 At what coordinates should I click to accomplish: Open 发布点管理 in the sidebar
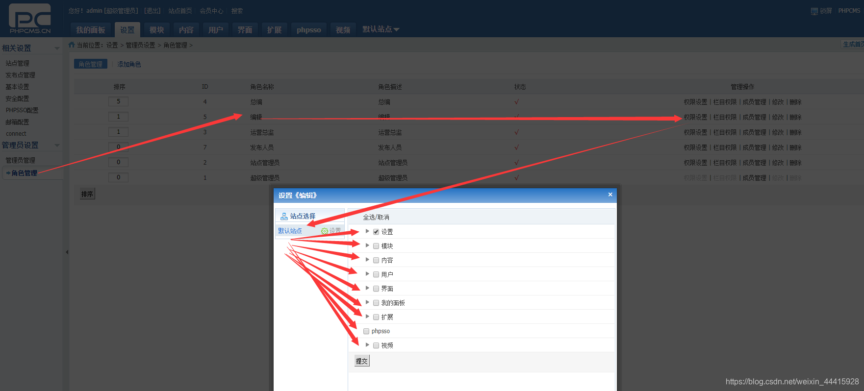tap(21, 75)
